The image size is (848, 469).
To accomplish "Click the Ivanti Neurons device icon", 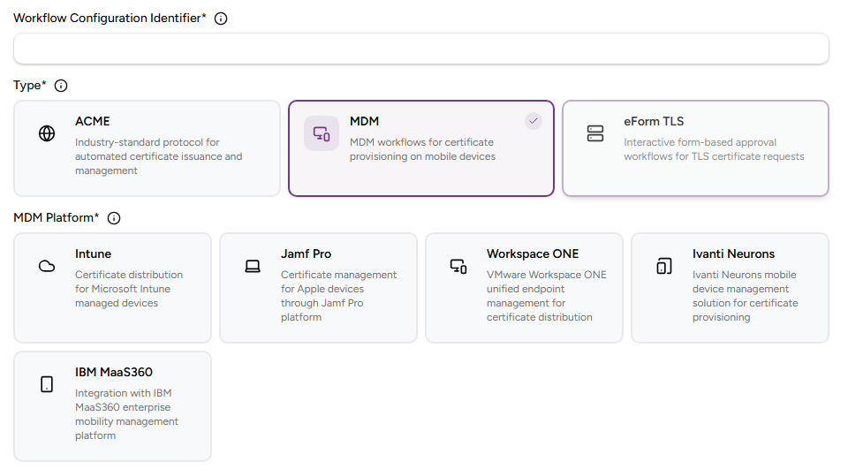I will click(664, 266).
